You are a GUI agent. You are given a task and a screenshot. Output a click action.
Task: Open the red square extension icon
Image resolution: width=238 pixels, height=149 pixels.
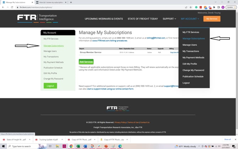[x=201, y=7]
